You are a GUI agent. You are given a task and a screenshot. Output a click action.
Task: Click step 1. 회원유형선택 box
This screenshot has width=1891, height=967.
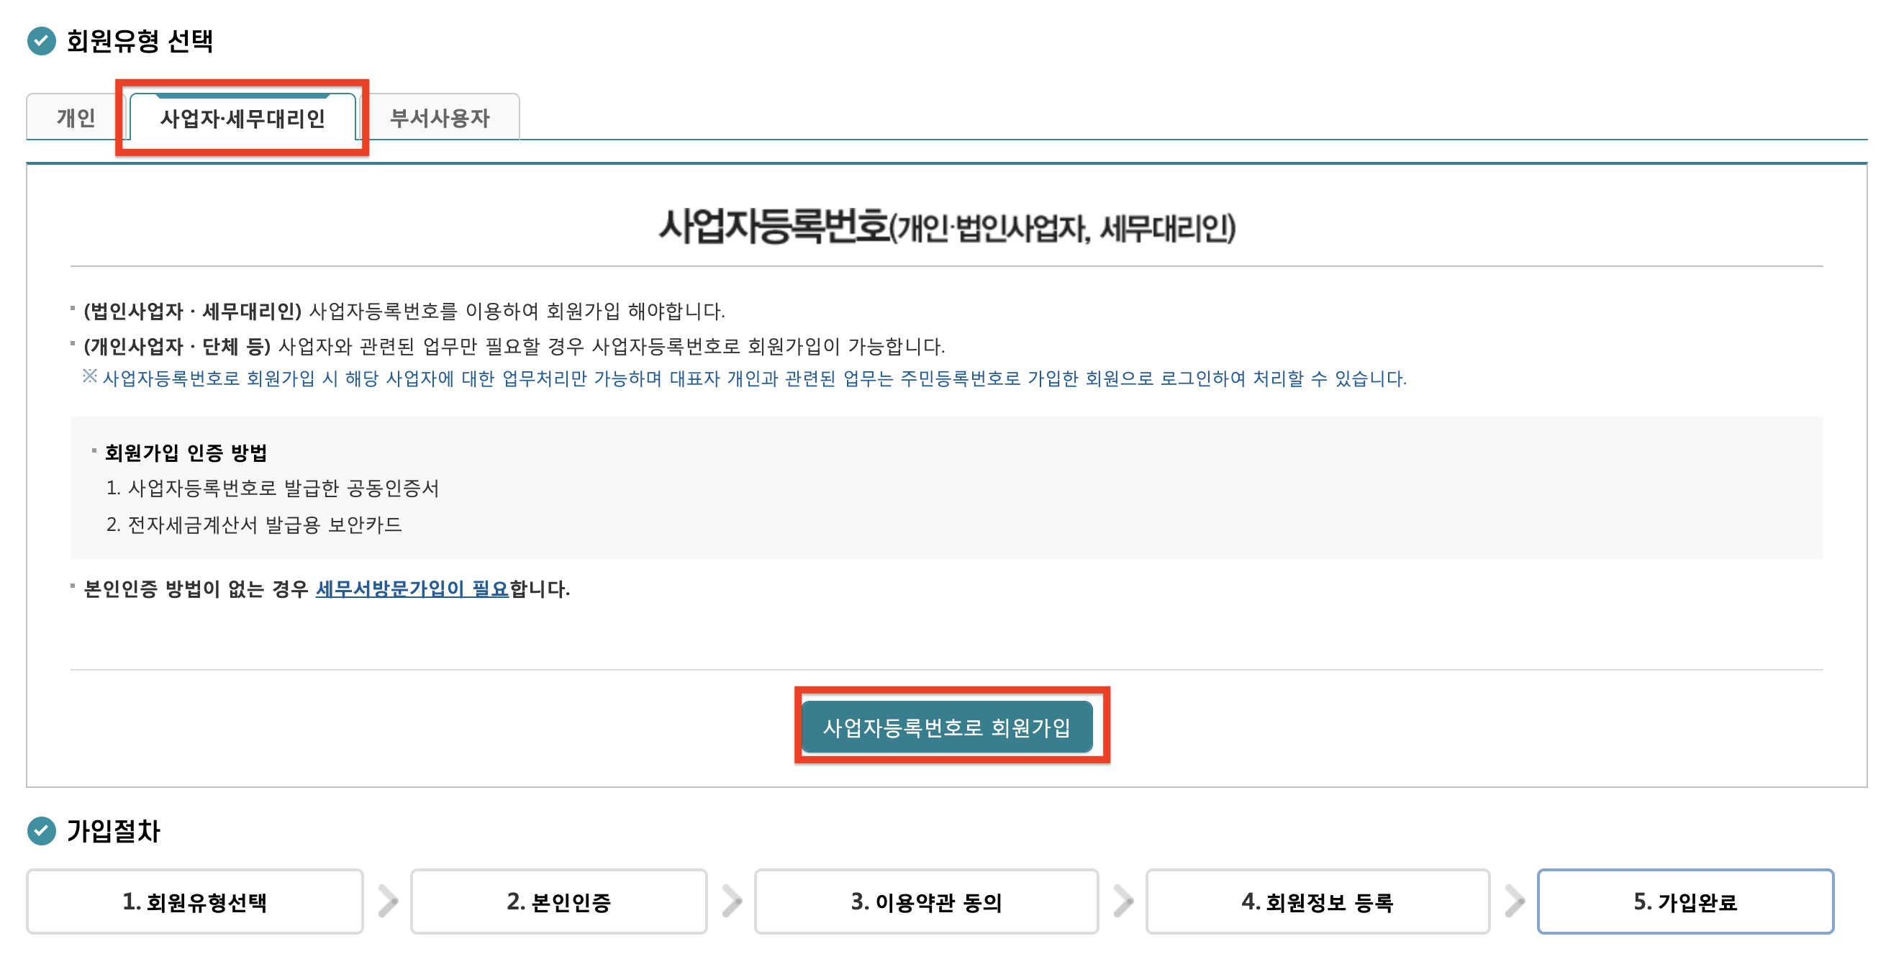coord(194,901)
